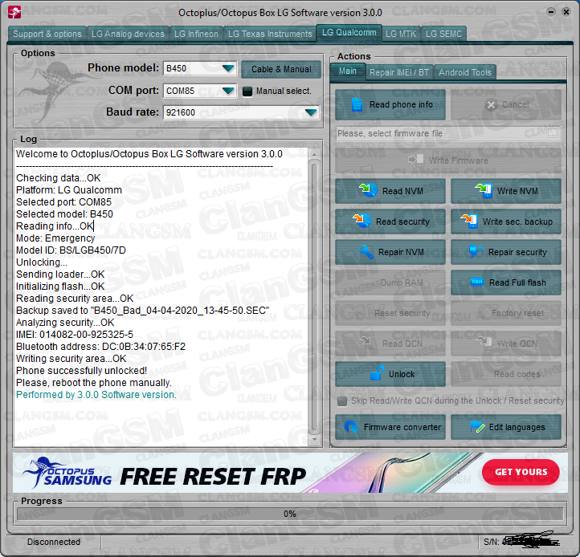
Task: Click the Write sec. backup icon
Action: (x=469, y=221)
